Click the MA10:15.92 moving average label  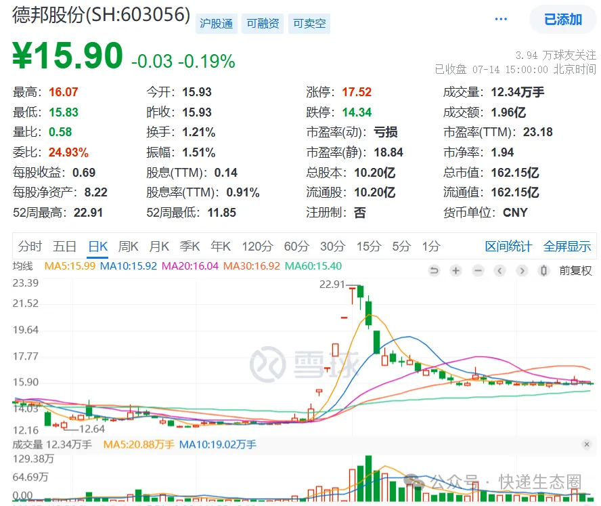click(129, 266)
